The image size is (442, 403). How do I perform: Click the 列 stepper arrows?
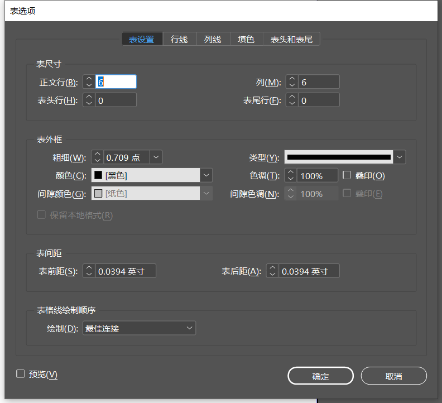[x=292, y=82]
